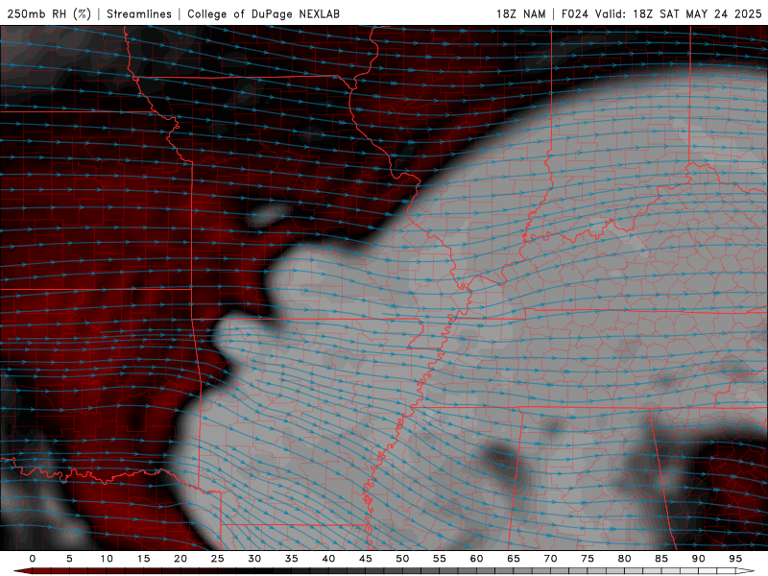Image resolution: width=768 pixels, height=576 pixels.
Task: Click the "65" label on the color scale
Action: 514,559
